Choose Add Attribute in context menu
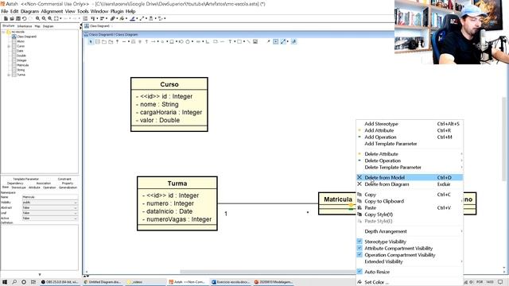The image size is (509, 286). 410,130
